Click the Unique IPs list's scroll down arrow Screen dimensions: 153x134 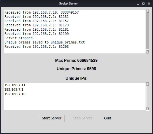point(147,108)
